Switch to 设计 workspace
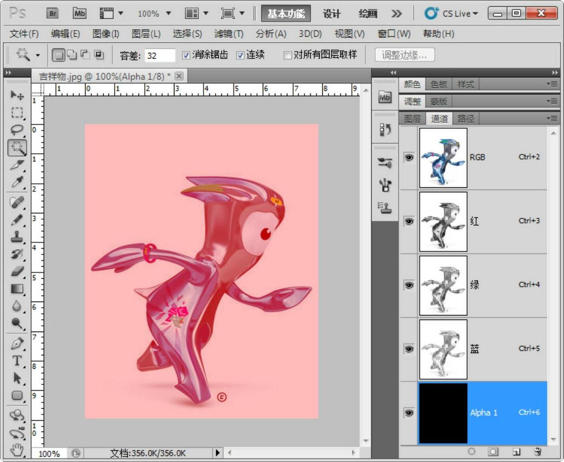 [x=332, y=13]
